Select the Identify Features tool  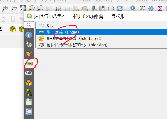tap(133, 8)
